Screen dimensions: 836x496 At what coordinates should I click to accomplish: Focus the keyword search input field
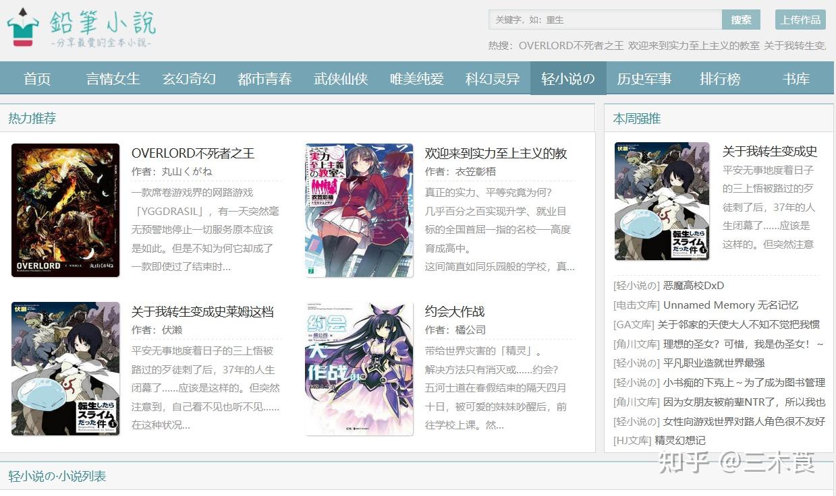605,20
